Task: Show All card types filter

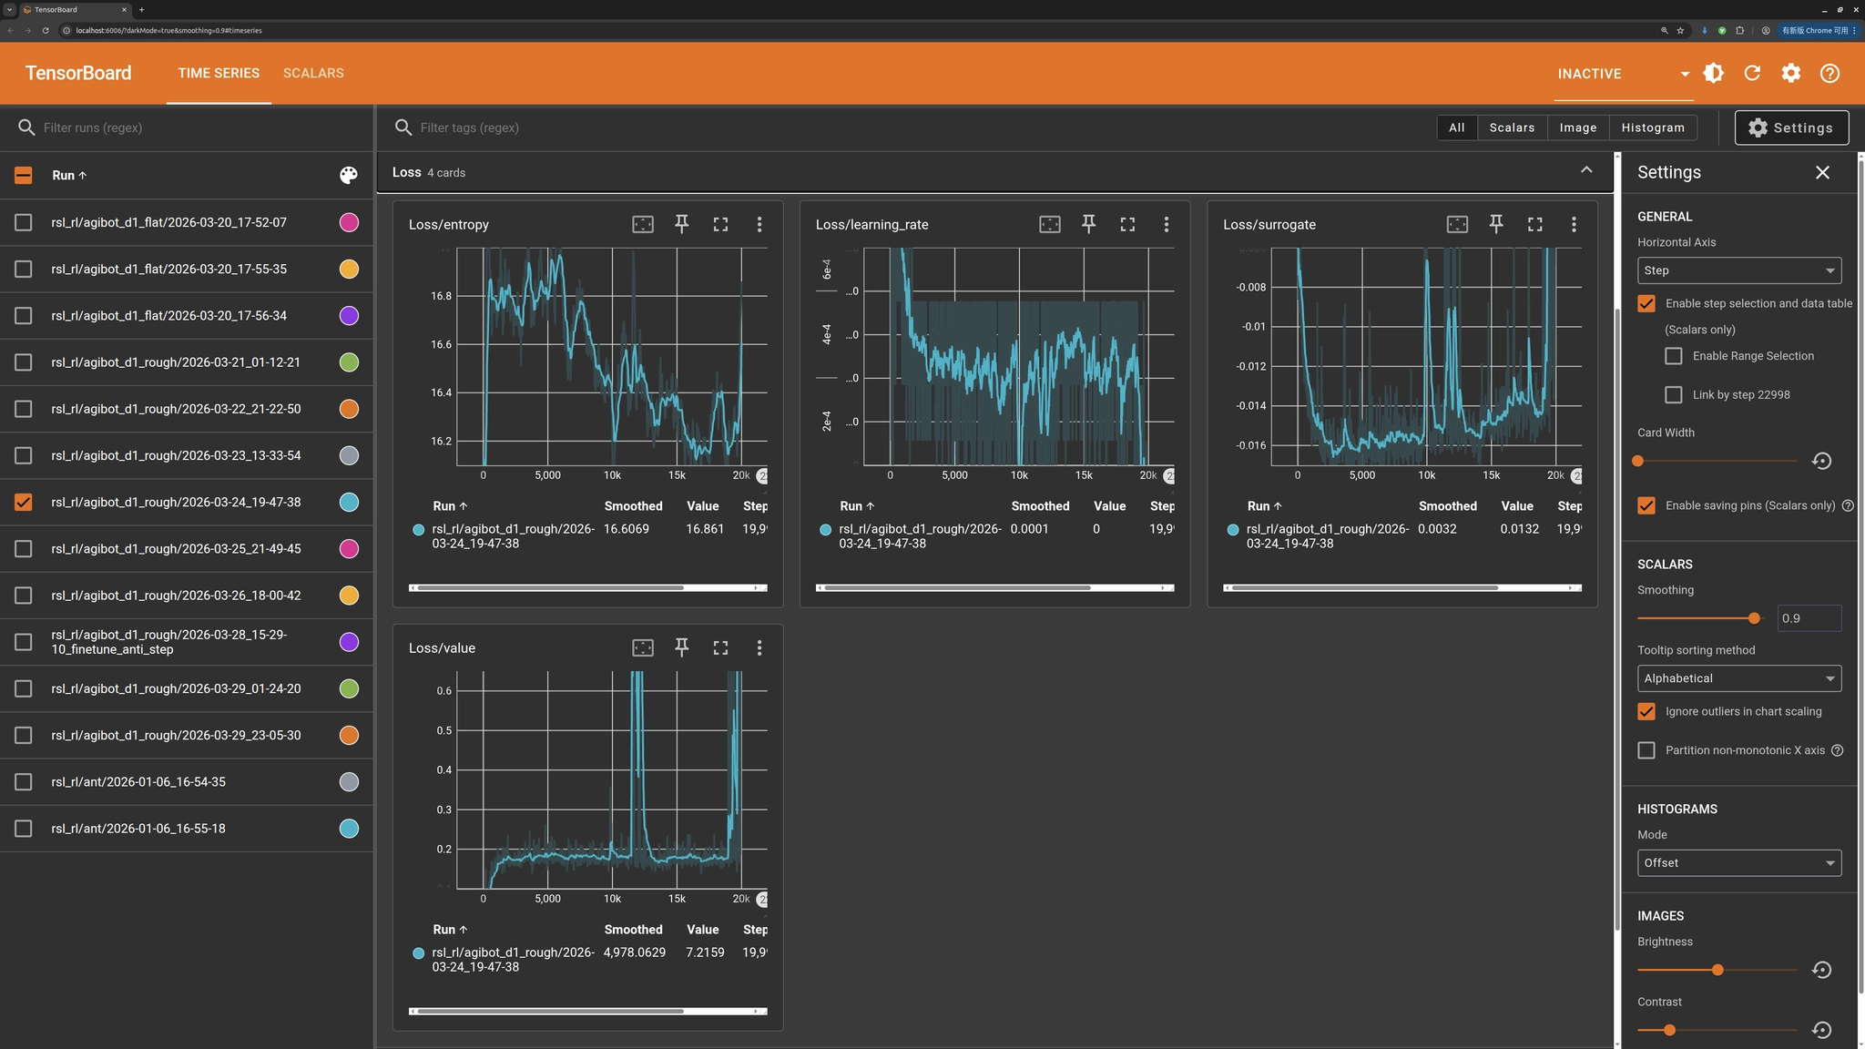Action: tap(1457, 127)
